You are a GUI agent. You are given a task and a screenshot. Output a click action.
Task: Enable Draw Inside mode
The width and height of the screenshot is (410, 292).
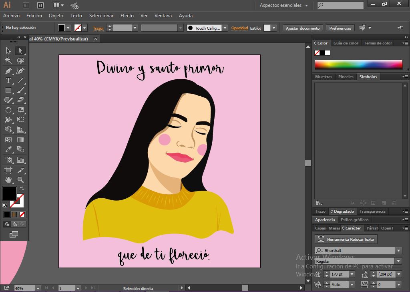[22, 224]
